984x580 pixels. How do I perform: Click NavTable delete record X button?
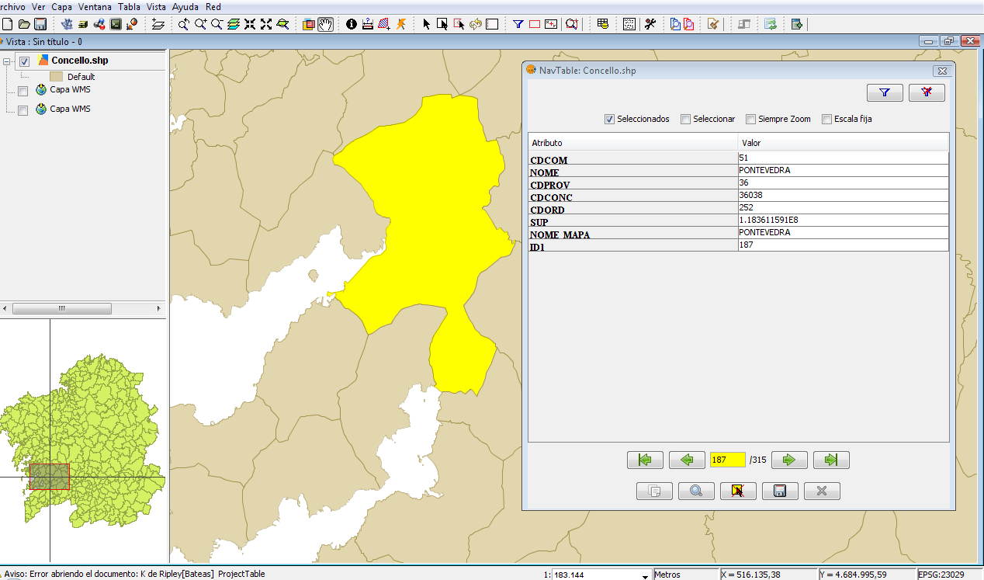click(822, 491)
